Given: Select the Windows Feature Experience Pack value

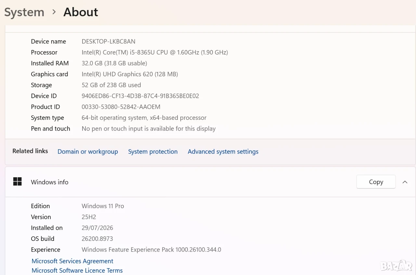Looking at the screenshot, I should tap(151, 250).
